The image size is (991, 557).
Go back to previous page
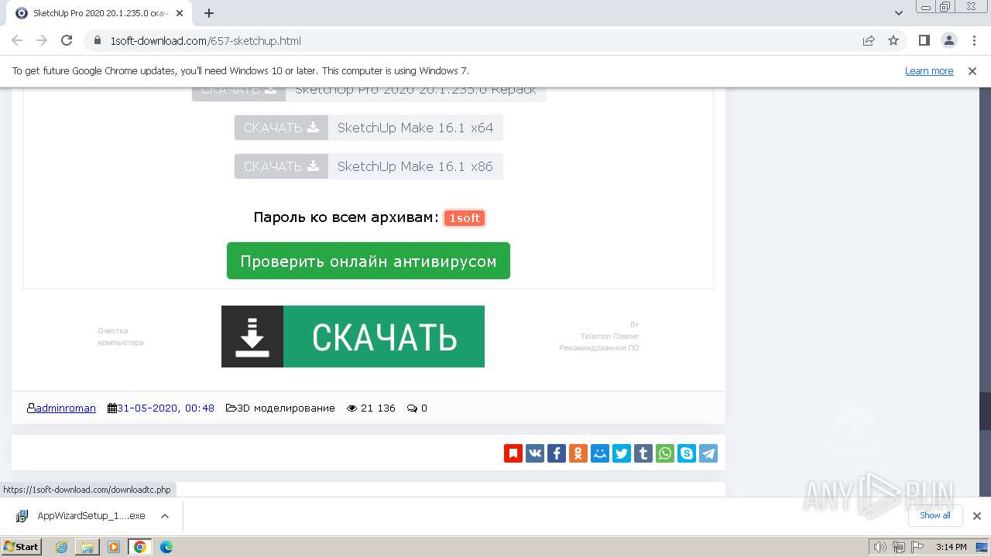tap(17, 41)
